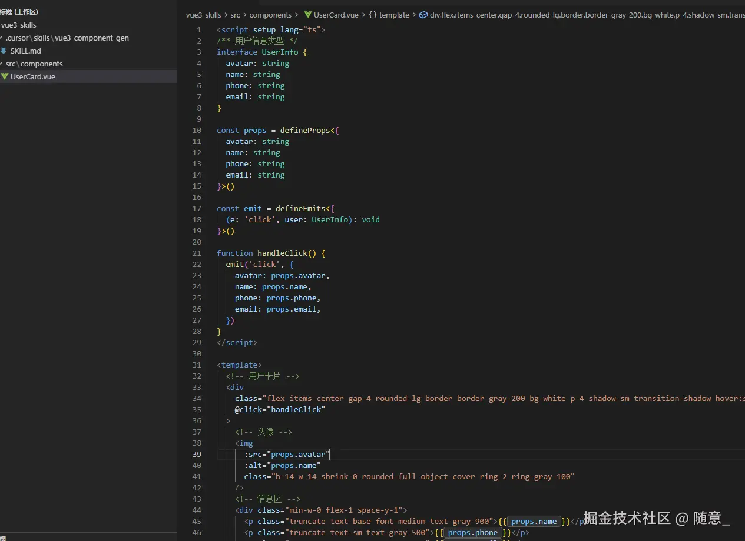
Task: Click the <img tag on line 38
Action: click(x=244, y=443)
